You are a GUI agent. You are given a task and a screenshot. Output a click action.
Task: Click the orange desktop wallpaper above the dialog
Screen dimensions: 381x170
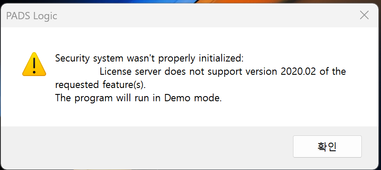click(267, 1)
